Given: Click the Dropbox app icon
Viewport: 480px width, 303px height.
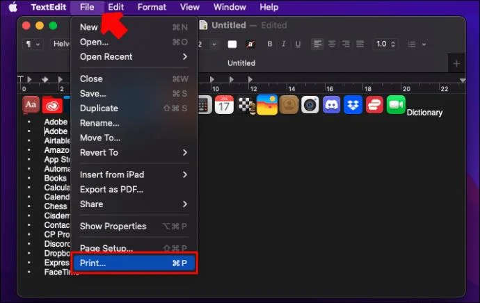Looking at the screenshot, I should [353, 105].
